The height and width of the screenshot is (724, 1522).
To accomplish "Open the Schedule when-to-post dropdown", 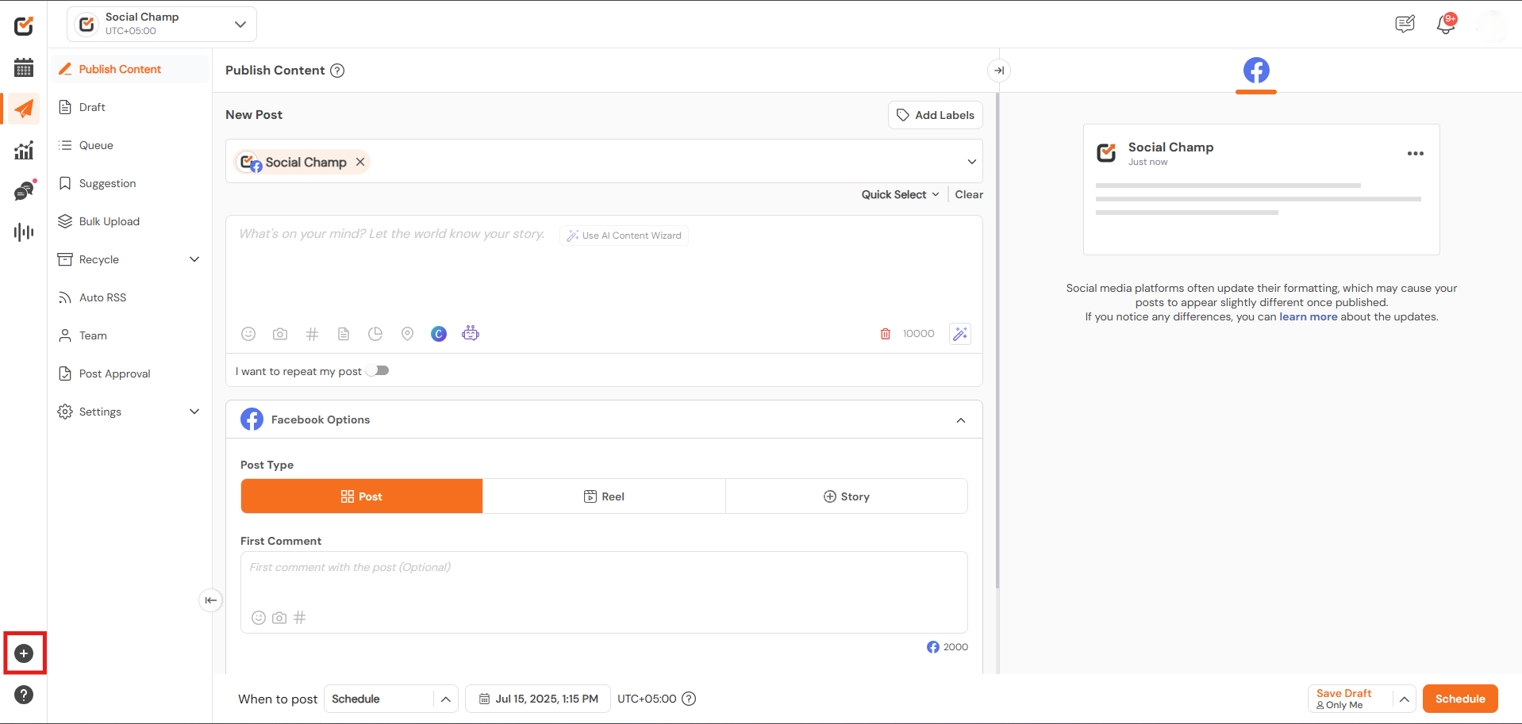I will (391, 699).
